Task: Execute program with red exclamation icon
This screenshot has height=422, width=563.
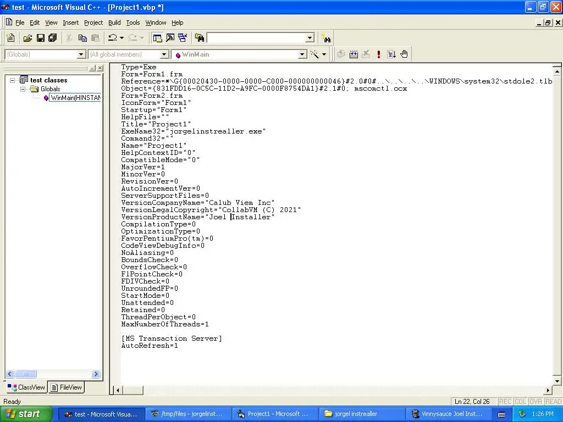Action: (x=378, y=54)
